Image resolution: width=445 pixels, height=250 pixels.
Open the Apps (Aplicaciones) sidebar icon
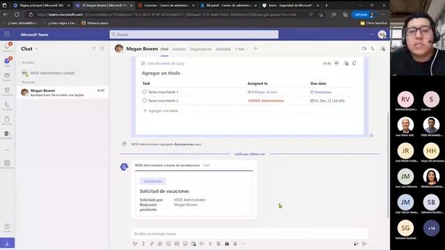pyautogui.click(x=7, y=164)
